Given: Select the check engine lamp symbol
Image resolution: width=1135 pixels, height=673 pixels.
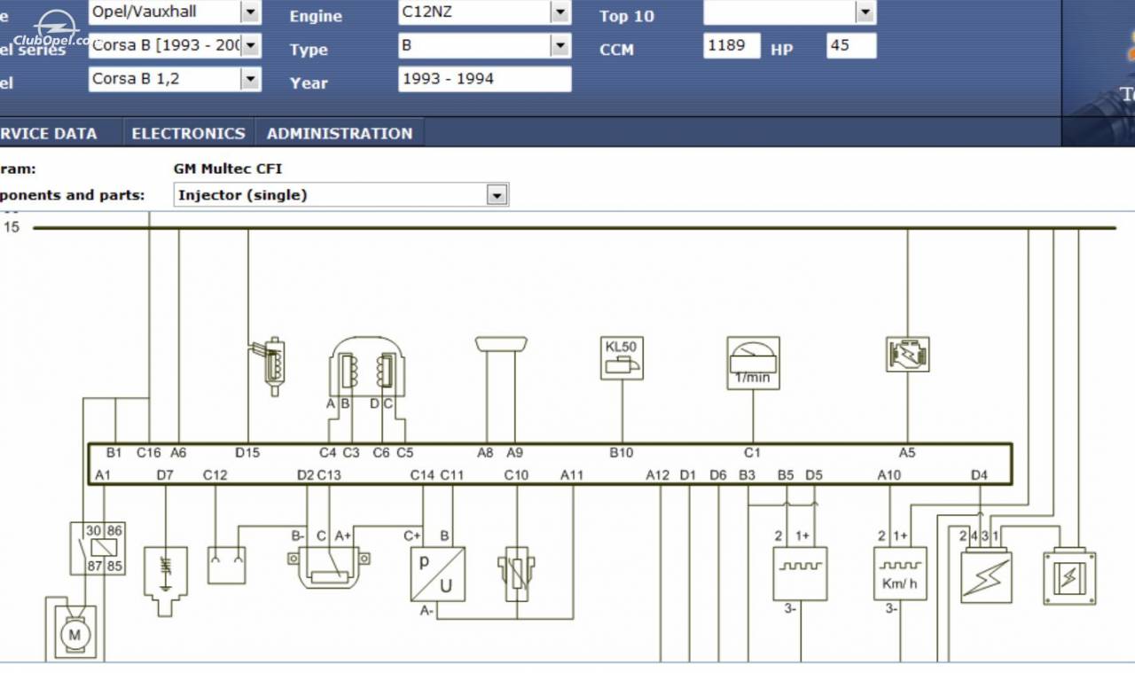Looking at the screenshot, I should coord(907,354).
